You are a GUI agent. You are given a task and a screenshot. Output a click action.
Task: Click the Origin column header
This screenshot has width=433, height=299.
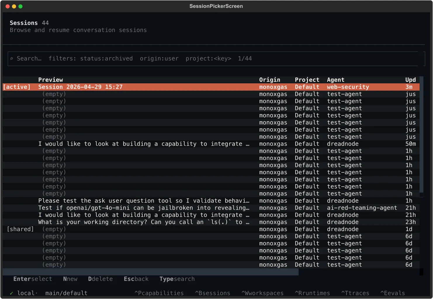pyautogui.click(x=270, y=80)
